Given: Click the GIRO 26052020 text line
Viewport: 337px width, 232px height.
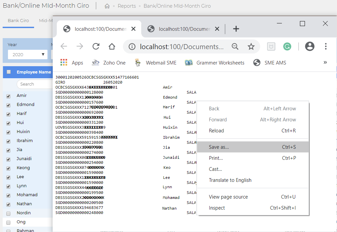Looking at the screenshot, I should pyautogui.click(x=89, y=82).
